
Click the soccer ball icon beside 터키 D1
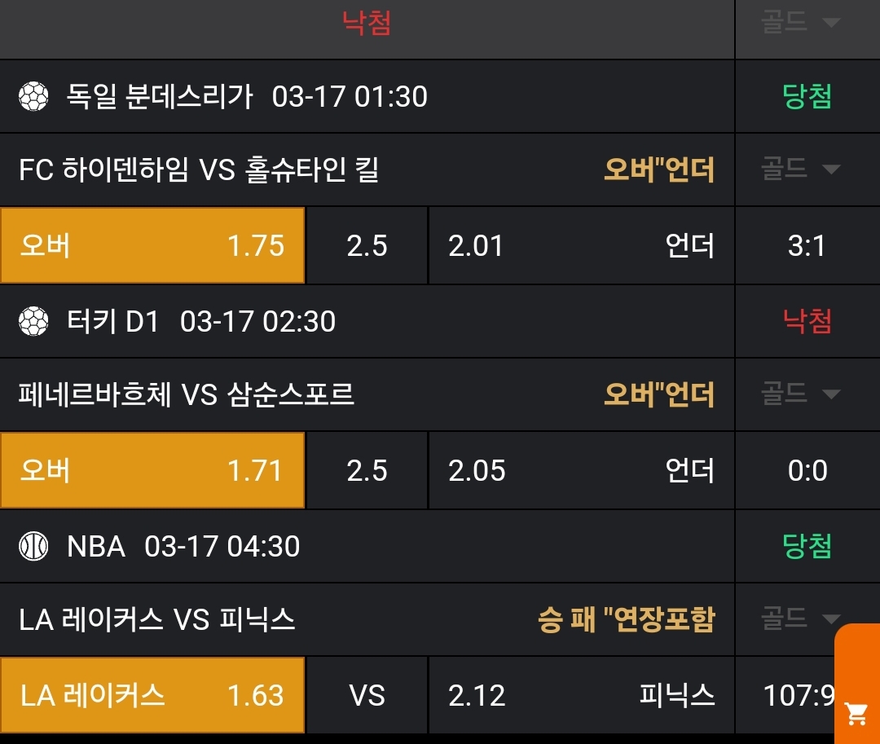click(x=34, y=322)
